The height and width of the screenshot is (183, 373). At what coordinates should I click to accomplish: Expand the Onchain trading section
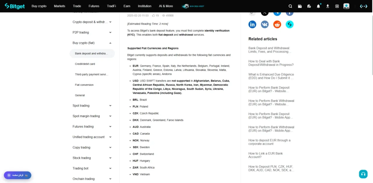pyautogui.click(x=110, y=179)
